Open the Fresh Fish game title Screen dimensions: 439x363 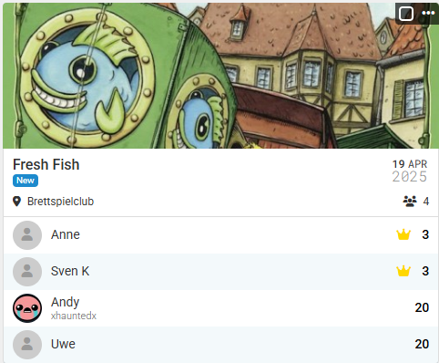click(46, 164)
